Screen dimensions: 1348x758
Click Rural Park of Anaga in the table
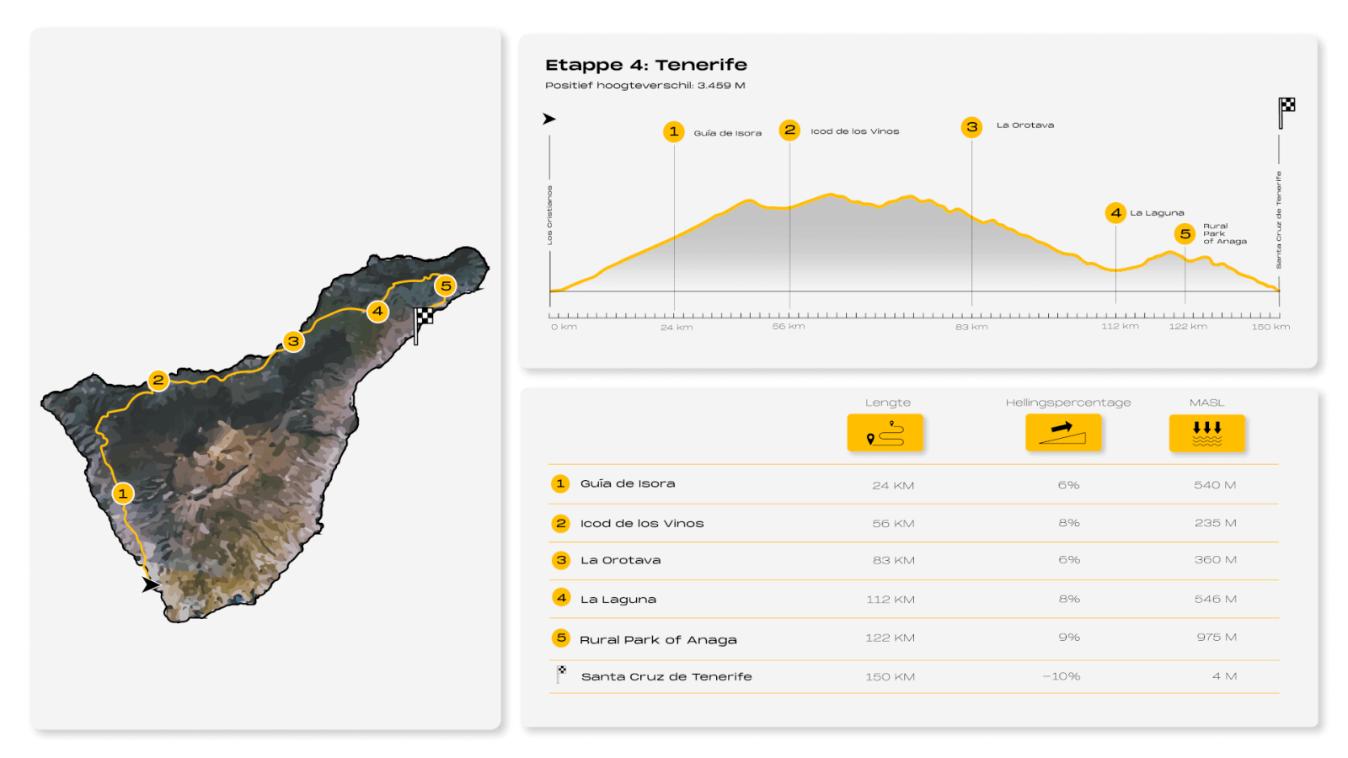click(x=658, y=639)
